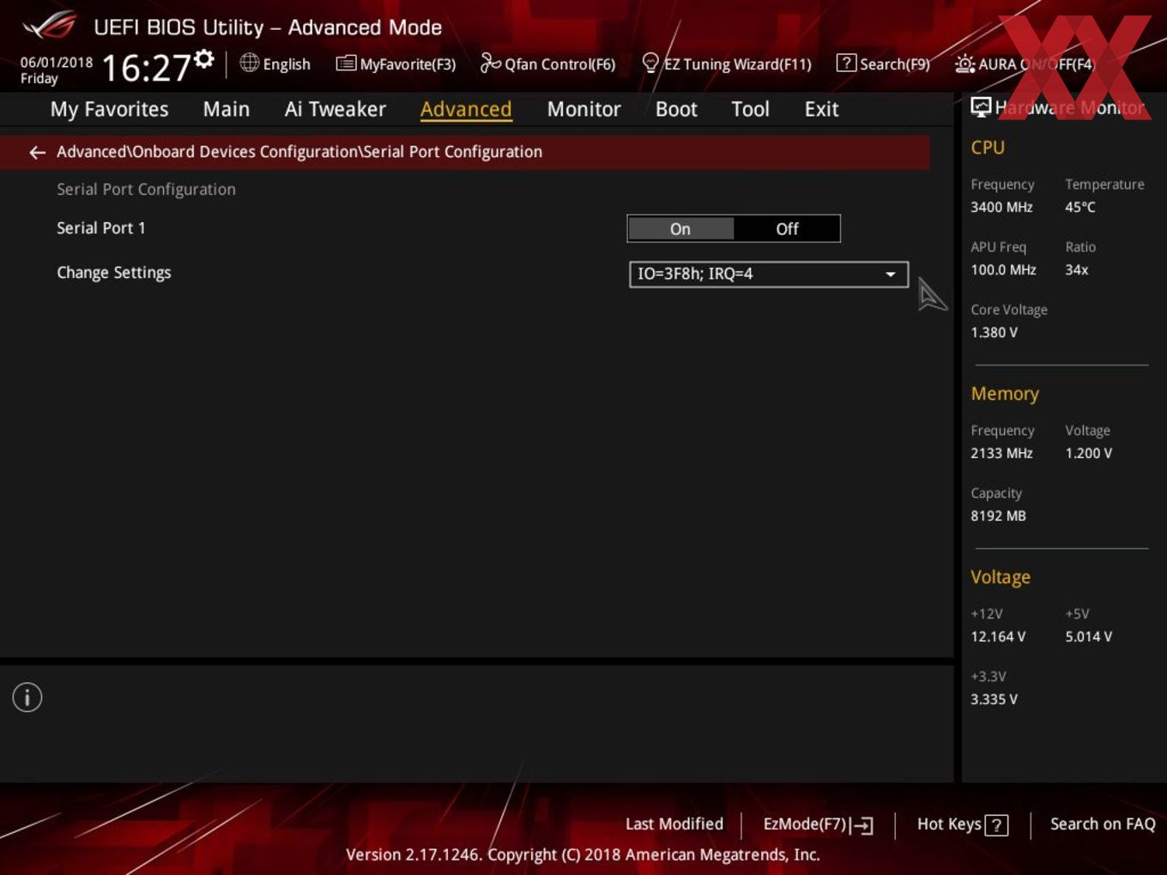The width and height of the screenshot is (1167, 875).
Task: Select the Advanced tab
Action: tap(466, 109)
